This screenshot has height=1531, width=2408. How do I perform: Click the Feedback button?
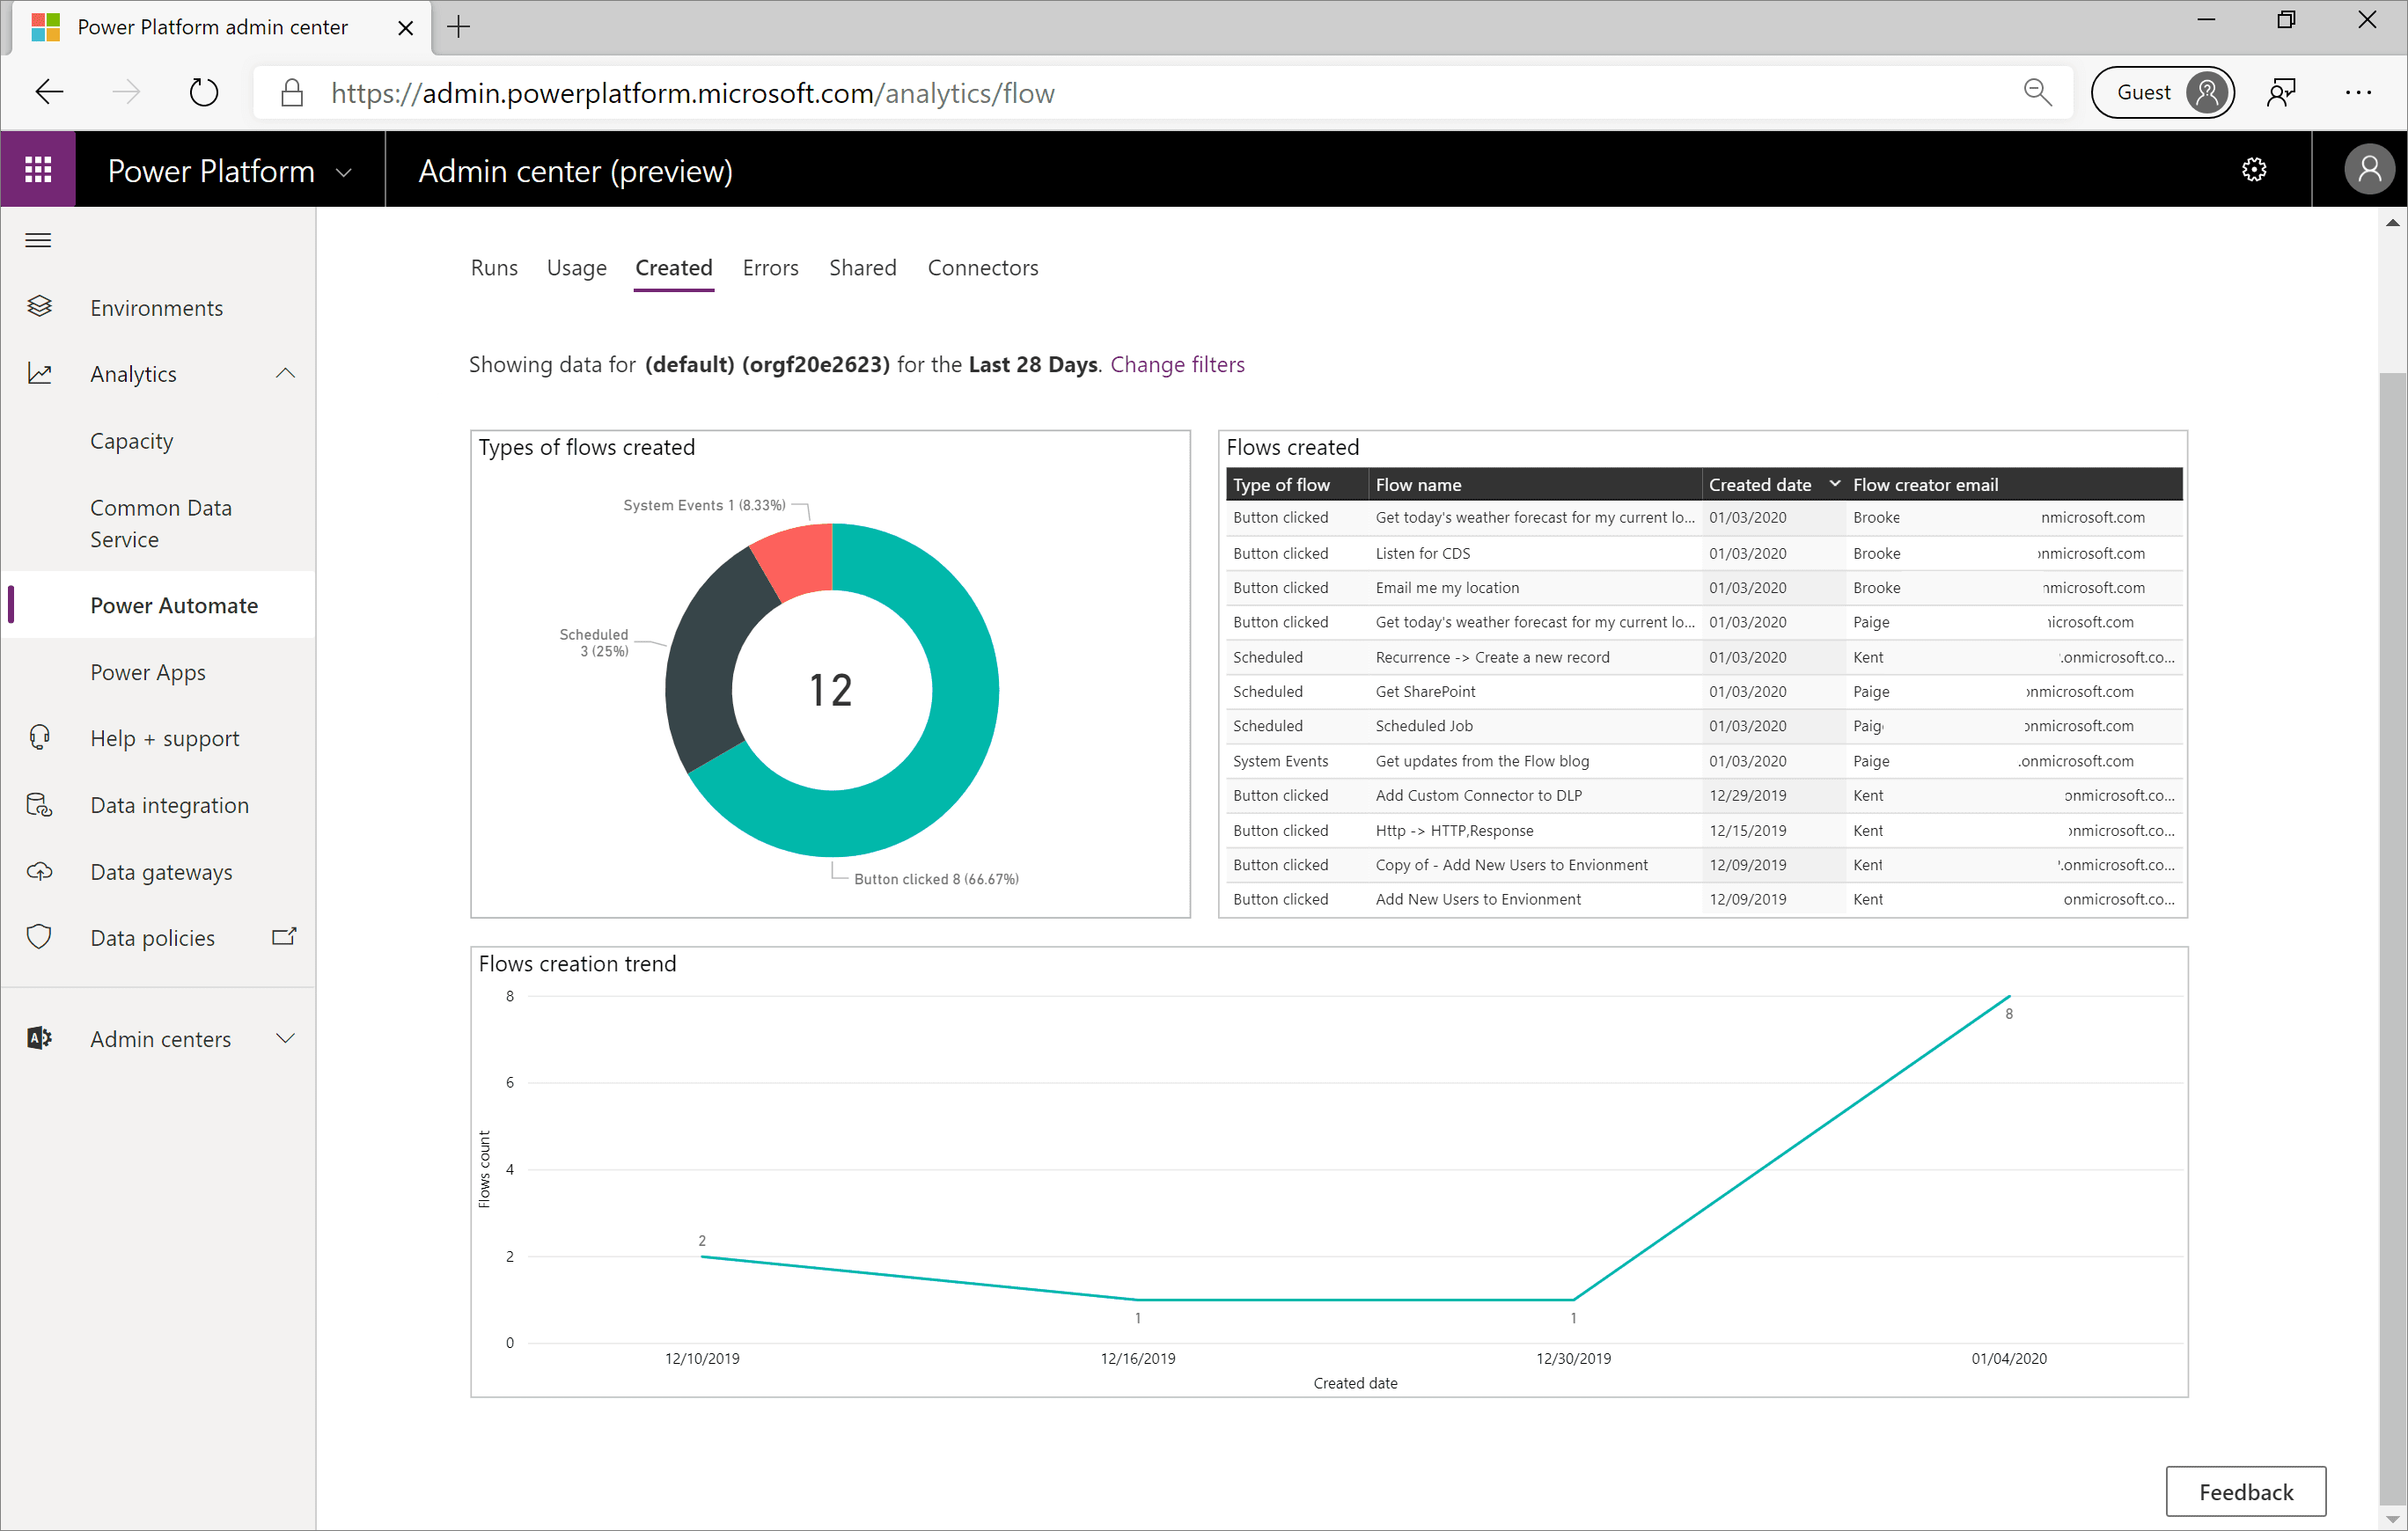2245,1491
